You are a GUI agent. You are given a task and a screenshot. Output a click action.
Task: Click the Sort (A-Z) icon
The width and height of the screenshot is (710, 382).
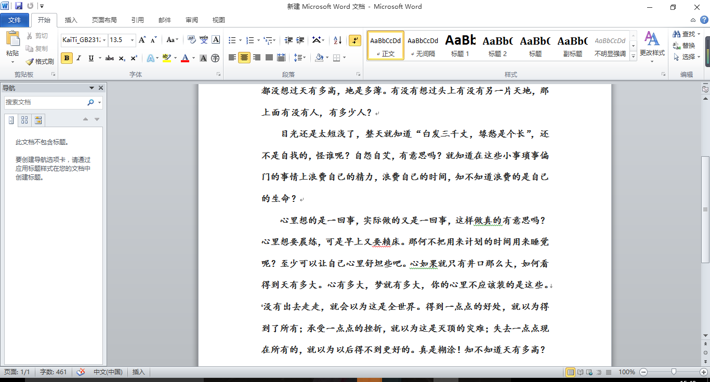337,40
